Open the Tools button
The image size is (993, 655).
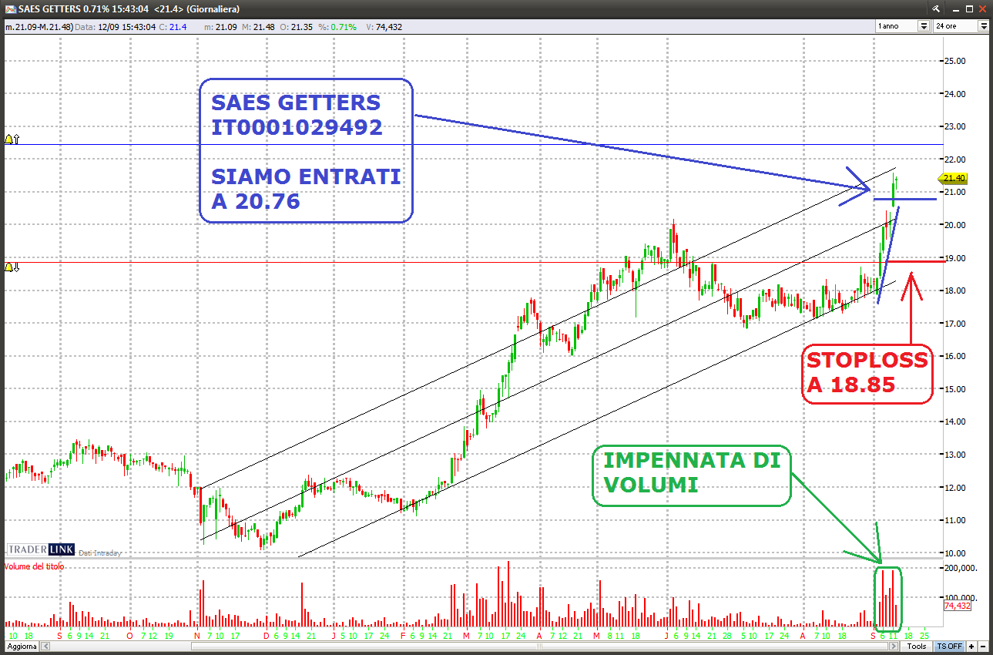click(917, 646)
